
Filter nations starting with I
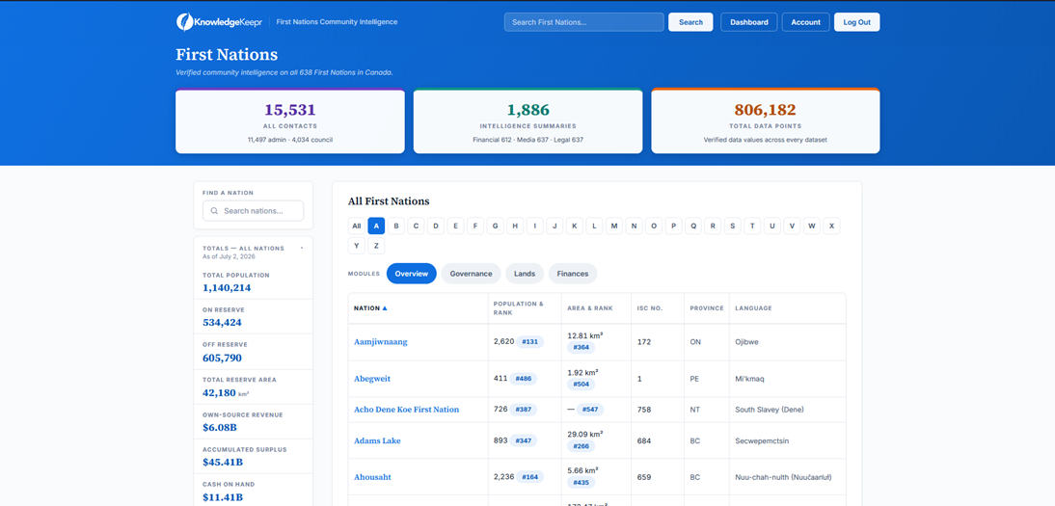click(535, 226)
